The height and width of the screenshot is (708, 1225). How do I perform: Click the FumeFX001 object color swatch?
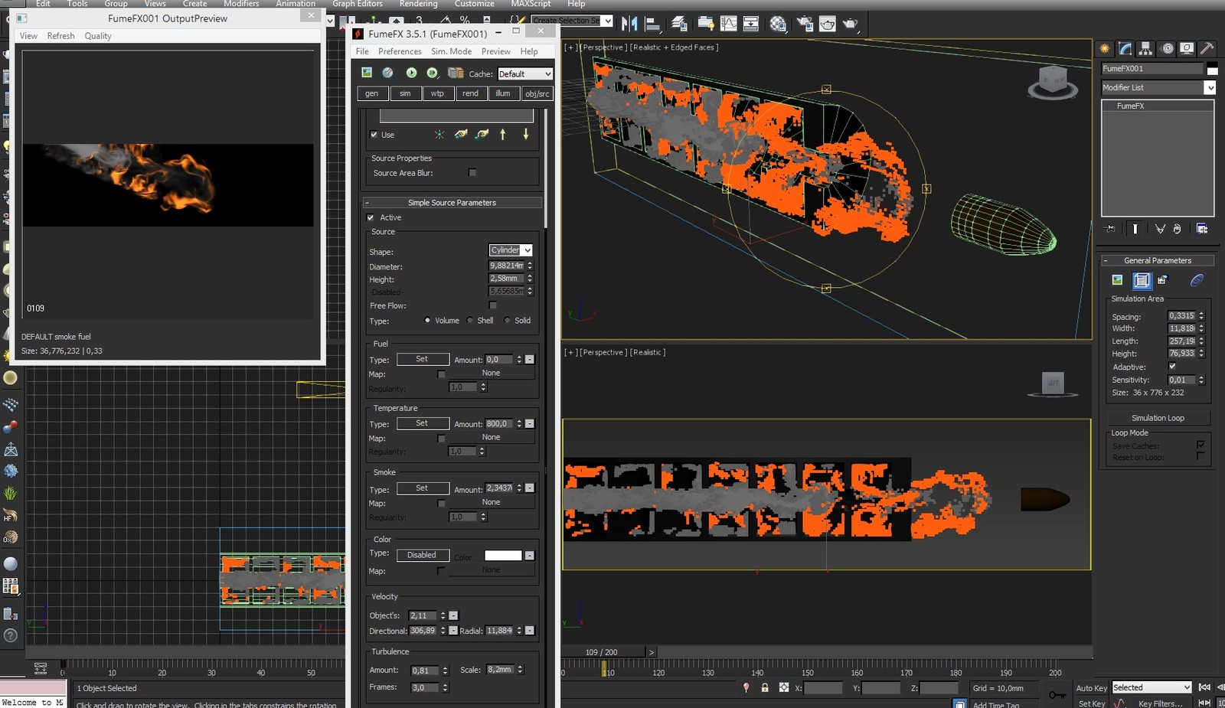1212,70
